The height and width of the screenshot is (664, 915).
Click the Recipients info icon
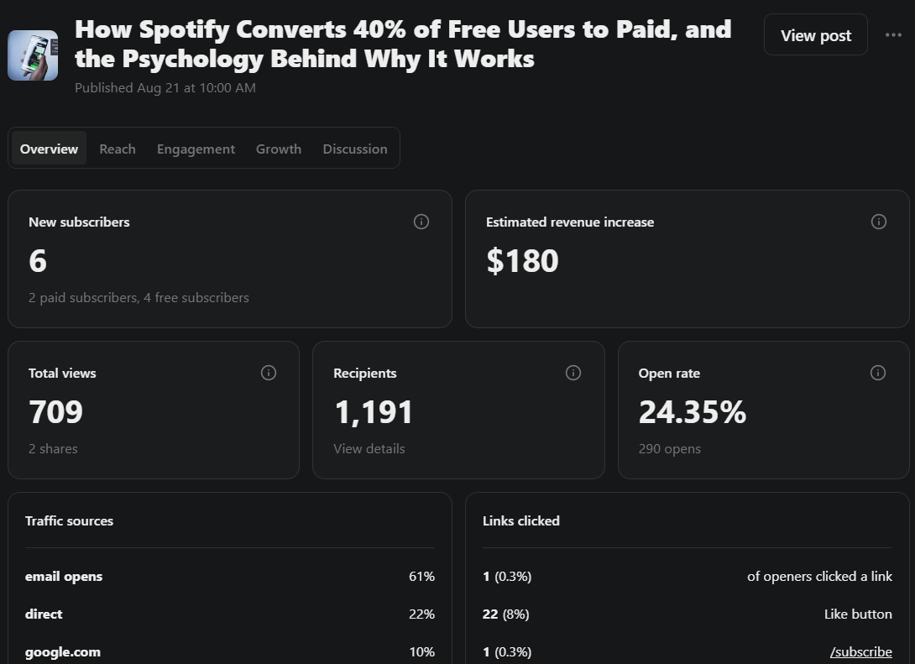573,373
